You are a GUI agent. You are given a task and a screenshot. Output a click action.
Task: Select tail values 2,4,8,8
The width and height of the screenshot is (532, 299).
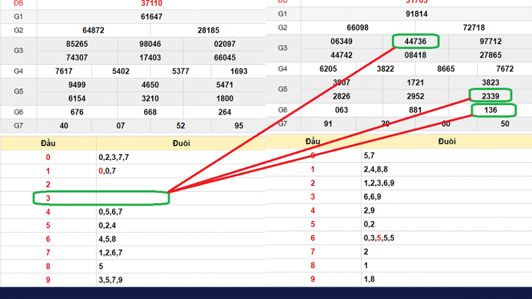coord(375,169)
